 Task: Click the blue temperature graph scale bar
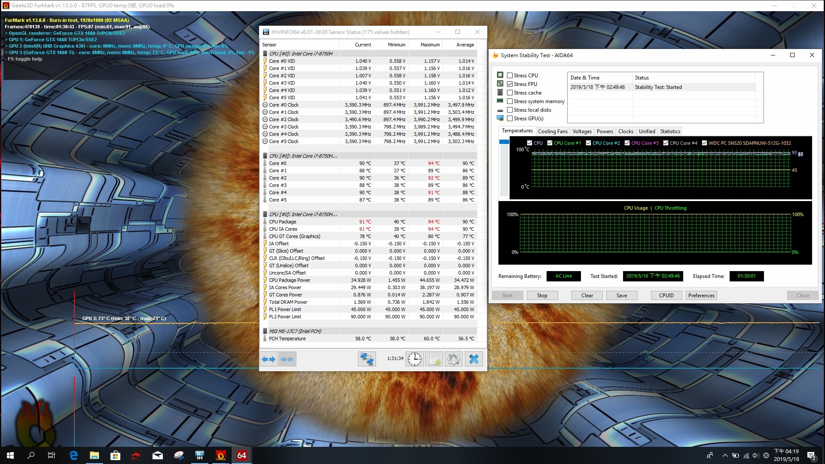[504, 142]
